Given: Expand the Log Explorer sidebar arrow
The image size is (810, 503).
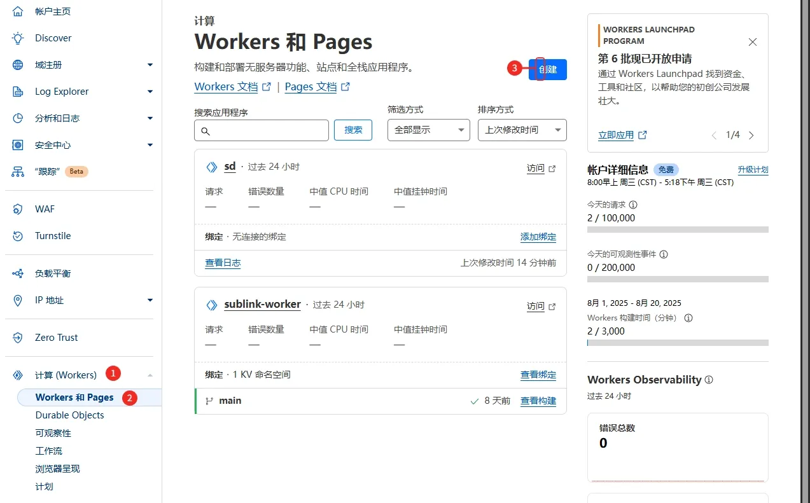Looking at the screenshot, I should (150, 92).
